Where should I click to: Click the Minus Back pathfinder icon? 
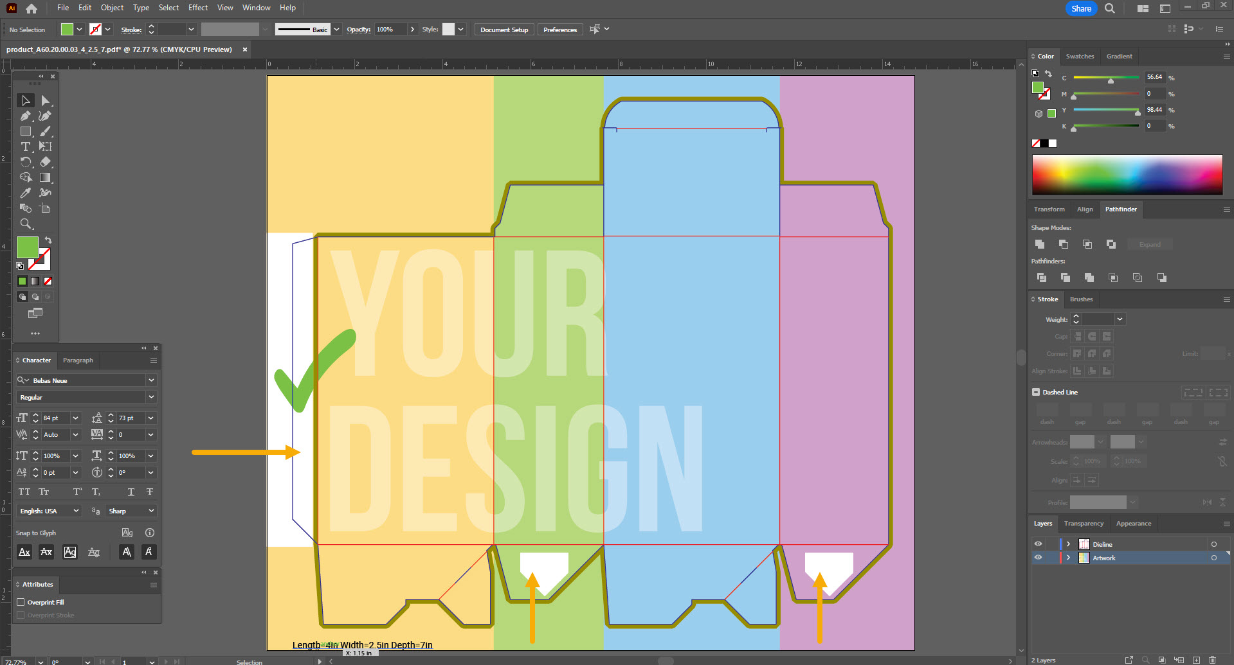pyautogui.click(x=1162, y=278)
